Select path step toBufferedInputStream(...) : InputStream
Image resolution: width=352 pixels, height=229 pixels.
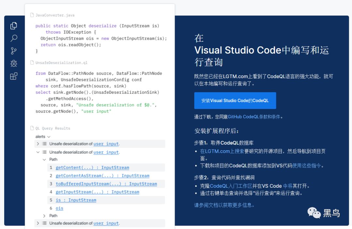pyautogui.click(x=106, y=184)
